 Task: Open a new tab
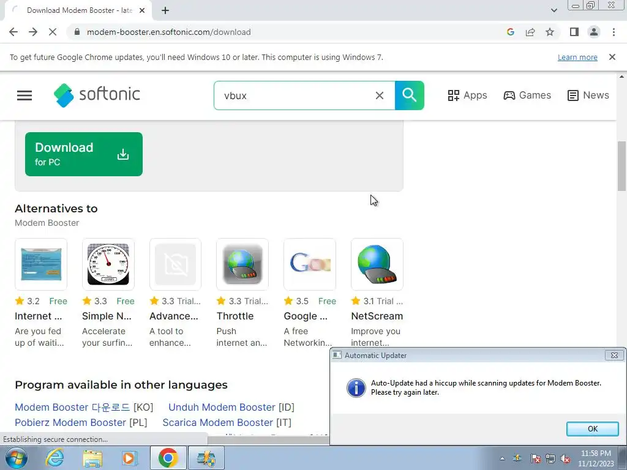click(x=165, y=10)
